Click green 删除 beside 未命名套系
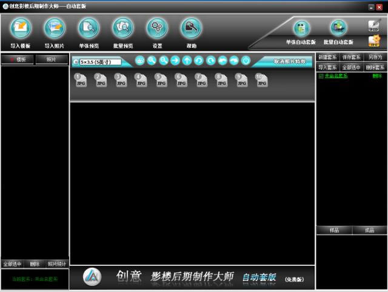 pyautogui.click(x=377, y=76)
